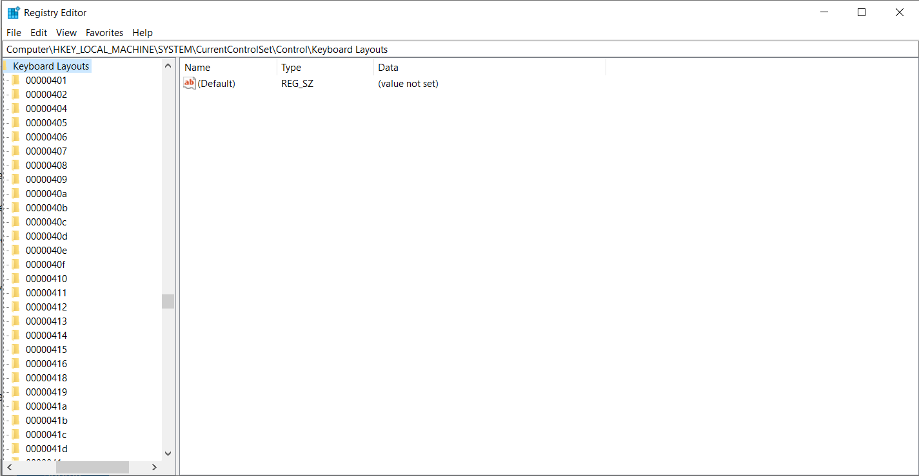Click the tree horizontal scrollbar left arrow
The height and width of the screenshot is (476, 919).
click(9, 467)
